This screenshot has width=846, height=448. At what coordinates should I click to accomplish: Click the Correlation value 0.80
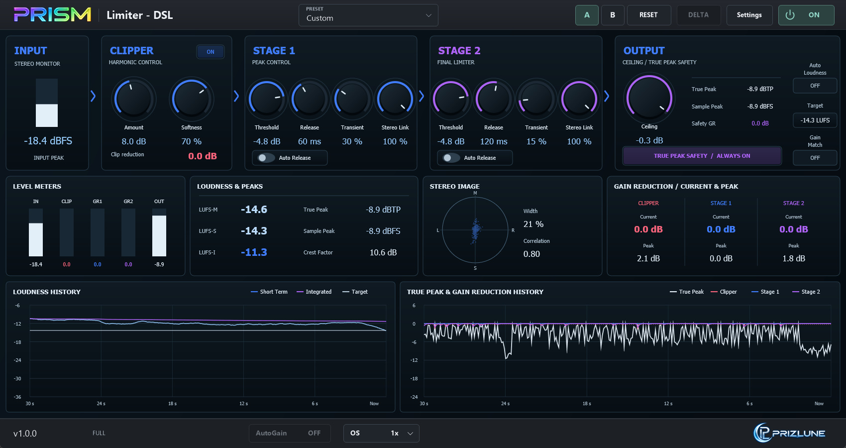tap(531, 254)
